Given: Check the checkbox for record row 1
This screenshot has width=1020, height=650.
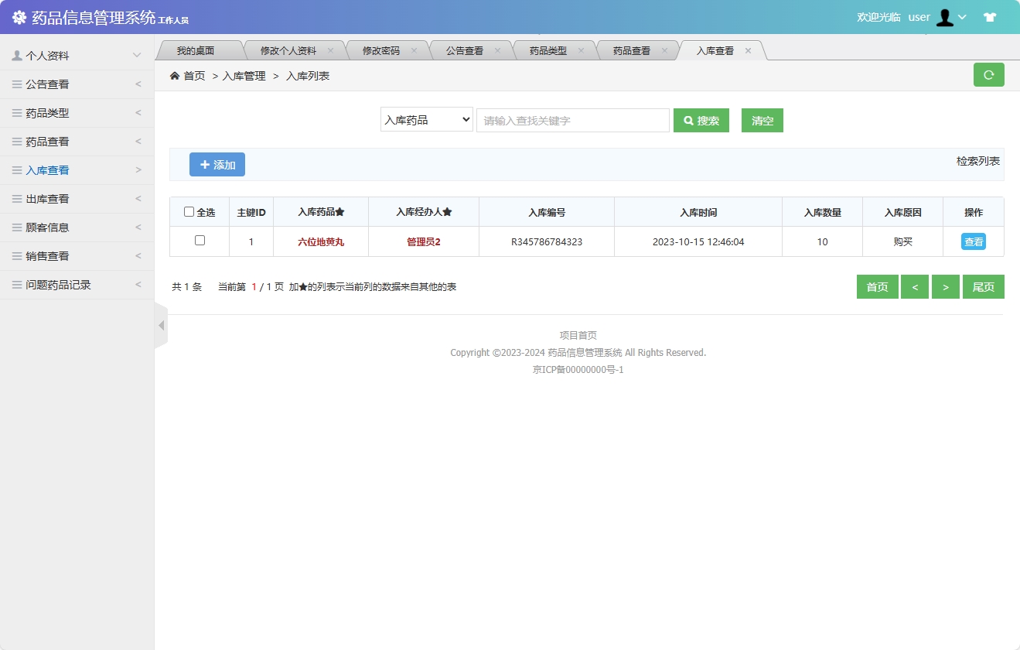Looking at the screenshot, I should 199,241.
